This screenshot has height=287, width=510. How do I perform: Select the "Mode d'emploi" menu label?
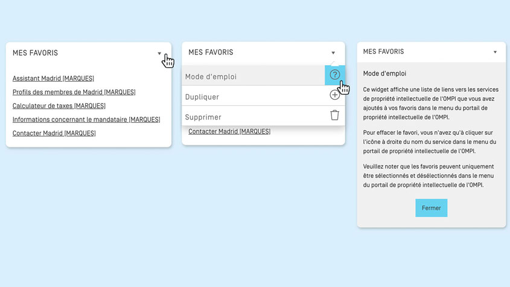click(x=211, y=77)
